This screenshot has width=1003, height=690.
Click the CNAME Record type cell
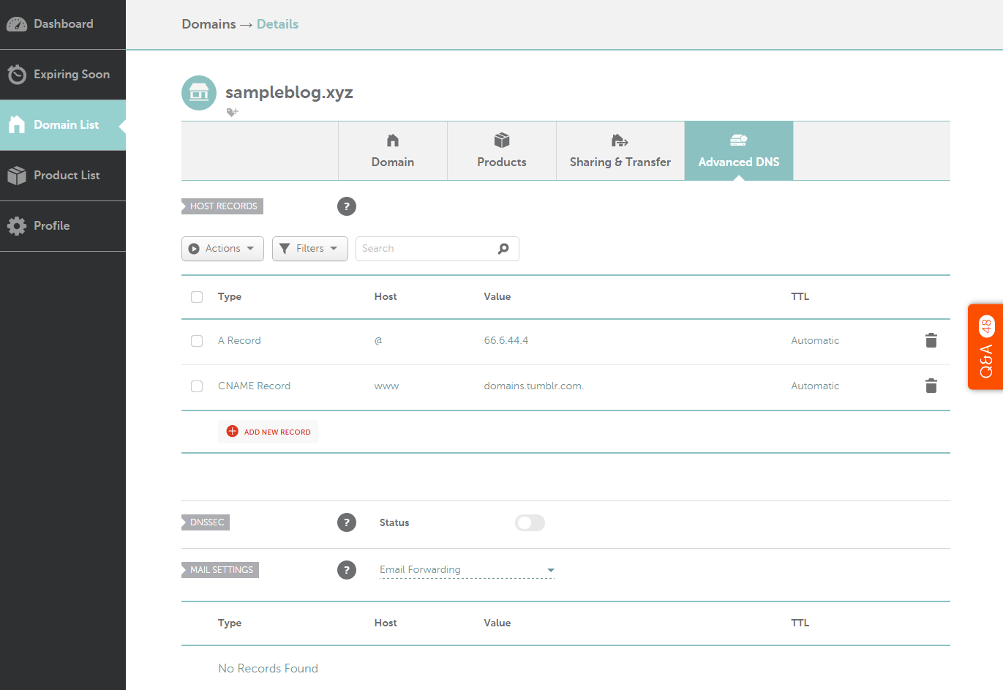254,386
